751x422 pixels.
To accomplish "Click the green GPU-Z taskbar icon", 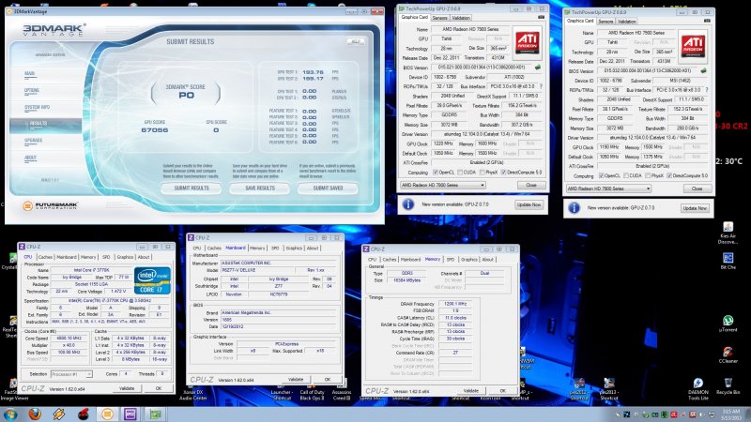I will pos(155,414).
